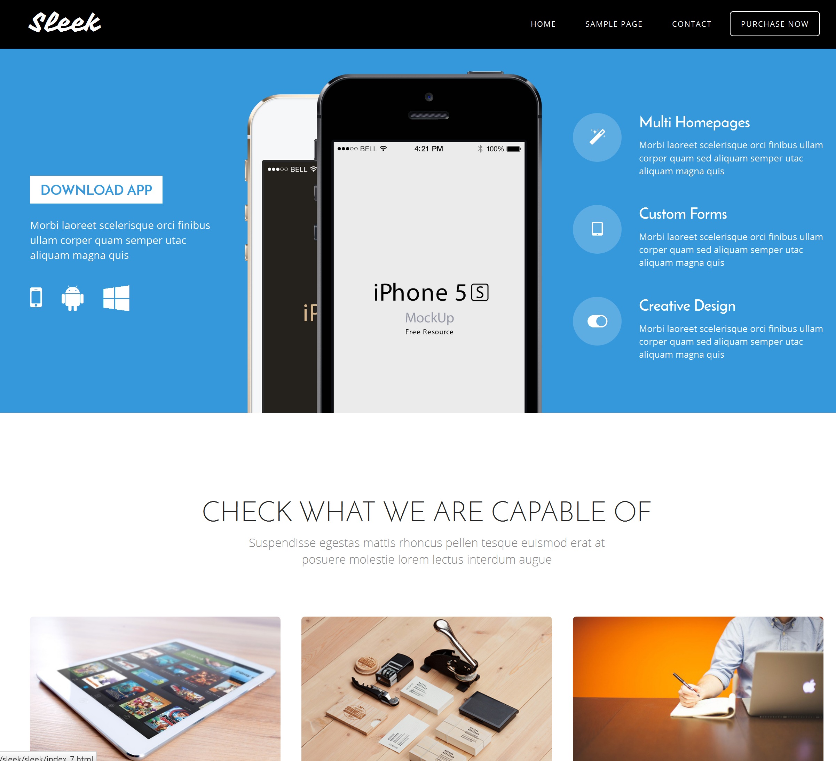Image resolution: width=836 pixels, height=761 pixels.
Task: Expand the Sample Page navigation item
Action: pos(614,24)
